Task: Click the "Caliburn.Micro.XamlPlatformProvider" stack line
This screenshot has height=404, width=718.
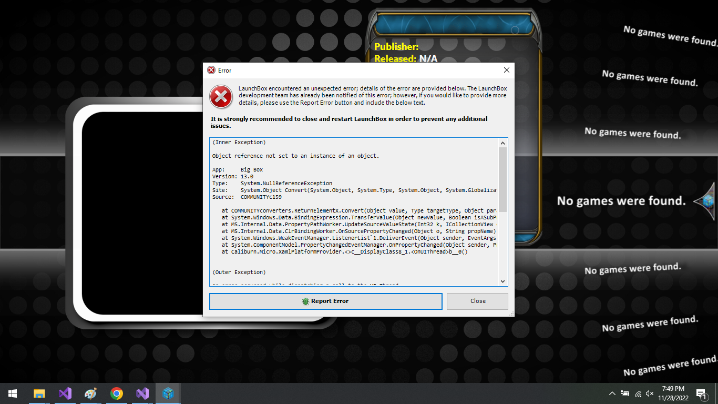Action: coord(345,252)
